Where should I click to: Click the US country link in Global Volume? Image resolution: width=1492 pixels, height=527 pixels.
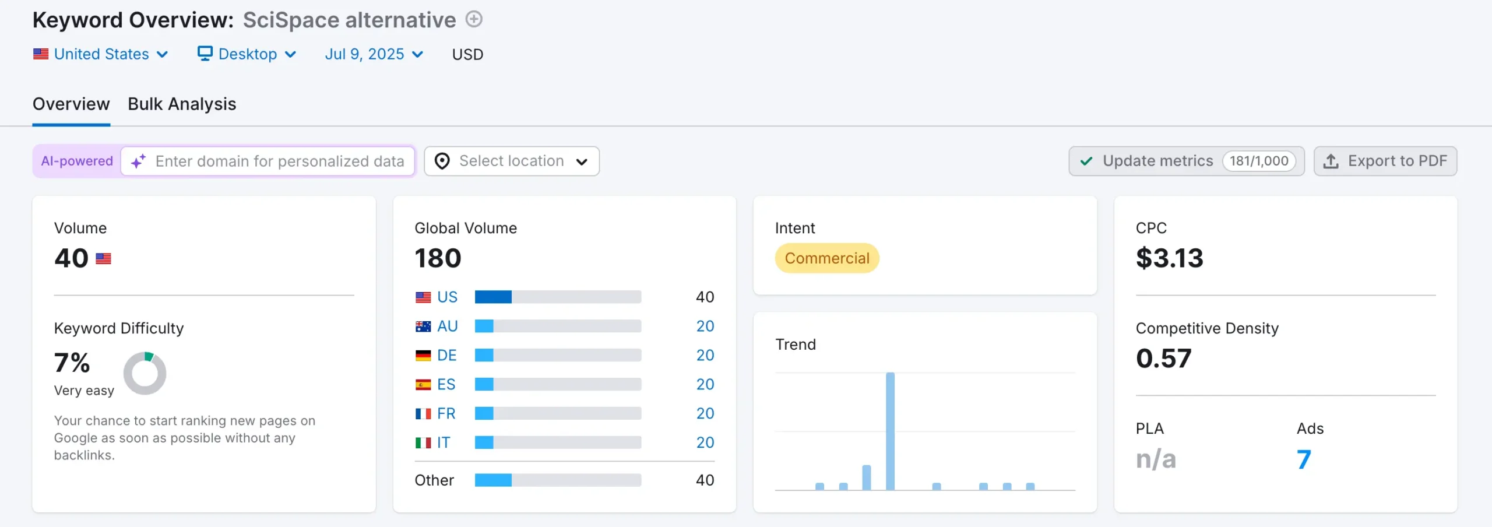tap(447, 297)
